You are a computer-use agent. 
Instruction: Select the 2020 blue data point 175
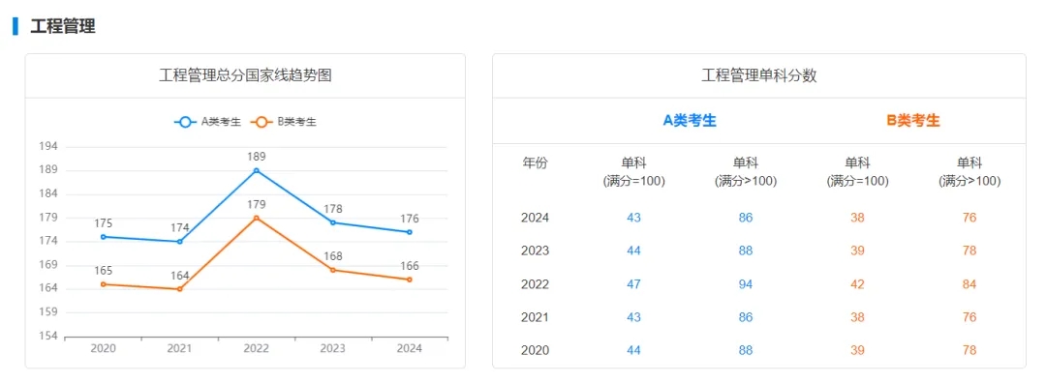(x=103, y=236)
